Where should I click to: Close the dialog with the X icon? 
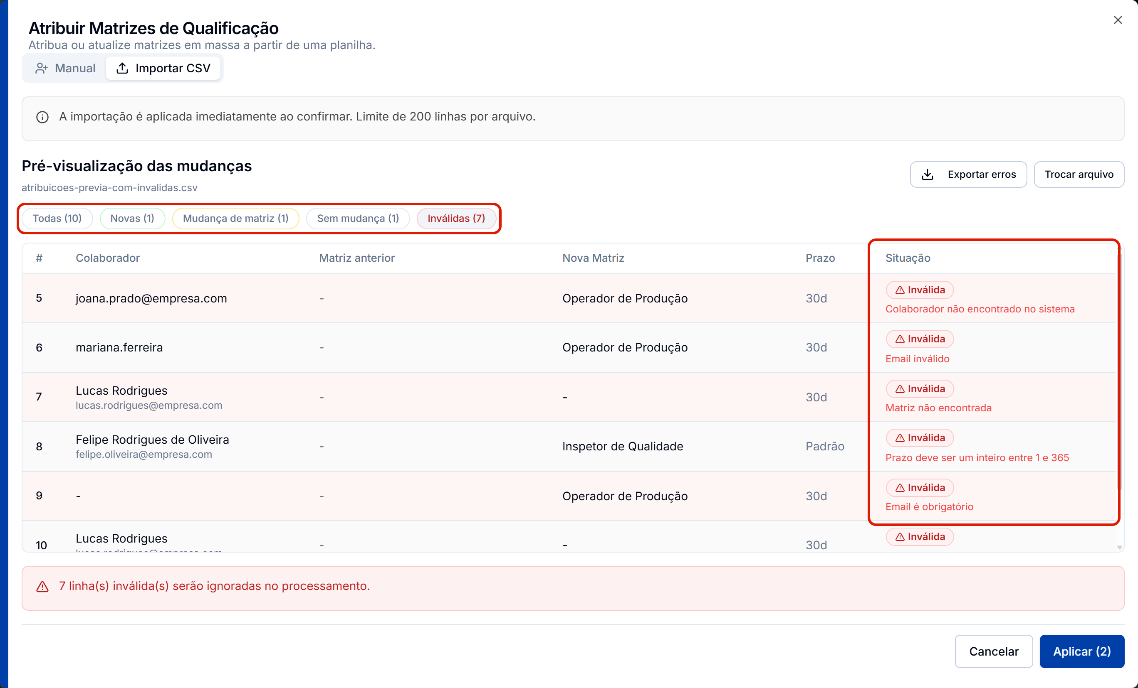(x=1118, y=20)
